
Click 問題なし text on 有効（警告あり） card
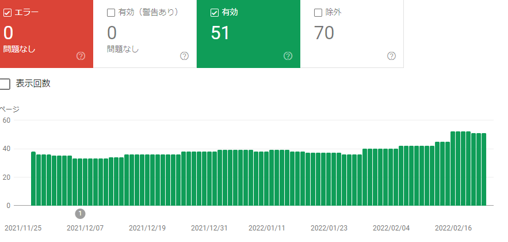[123, 50]
